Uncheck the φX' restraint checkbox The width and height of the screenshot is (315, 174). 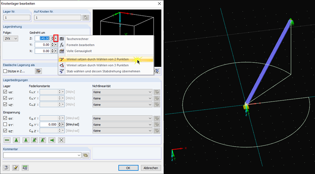coord(5,118)
